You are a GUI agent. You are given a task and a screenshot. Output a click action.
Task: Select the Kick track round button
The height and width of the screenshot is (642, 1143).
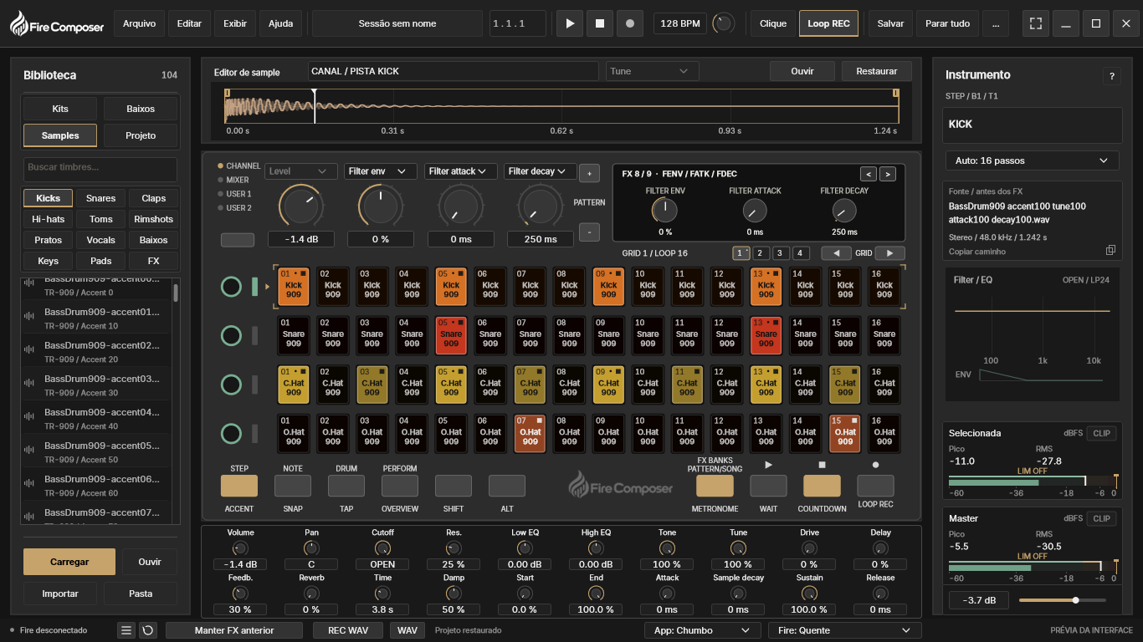pyautogui.click(x=231, y=287)
